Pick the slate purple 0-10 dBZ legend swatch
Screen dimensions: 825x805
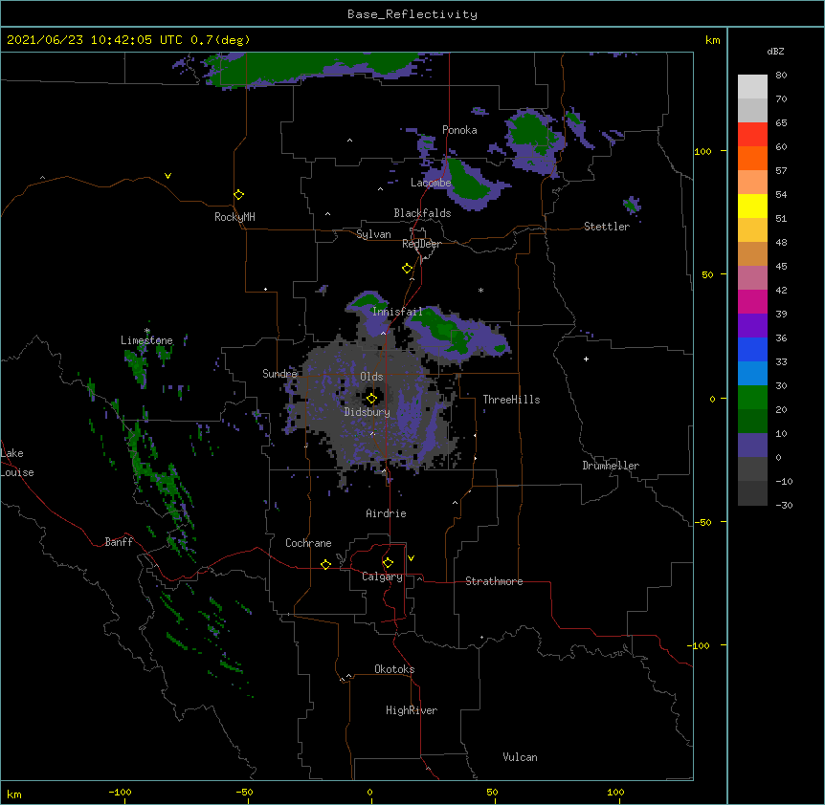pyautogui.click(x=752, y=446)
